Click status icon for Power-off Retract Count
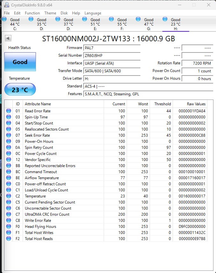Screen dimensions: 216x273 click(x=9, y=184)
